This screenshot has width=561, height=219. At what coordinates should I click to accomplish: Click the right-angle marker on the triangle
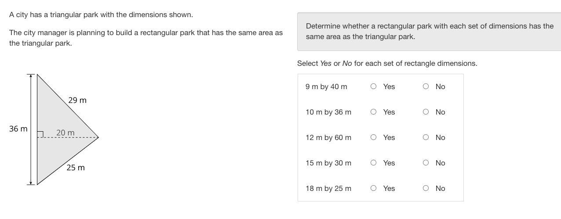[x=40, y=134]
